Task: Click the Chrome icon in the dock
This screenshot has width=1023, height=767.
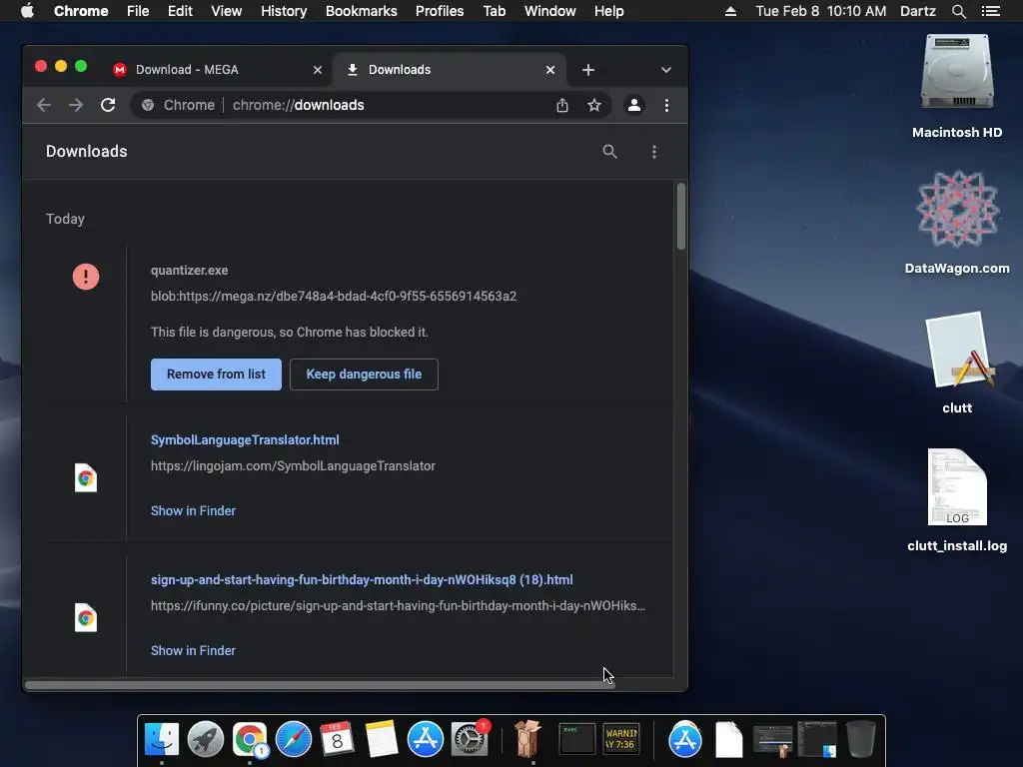Action: pos(250,739)
